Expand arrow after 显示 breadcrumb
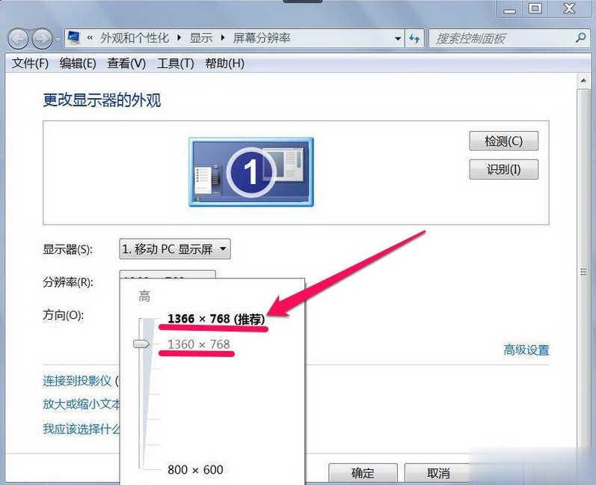 (223, 38)
